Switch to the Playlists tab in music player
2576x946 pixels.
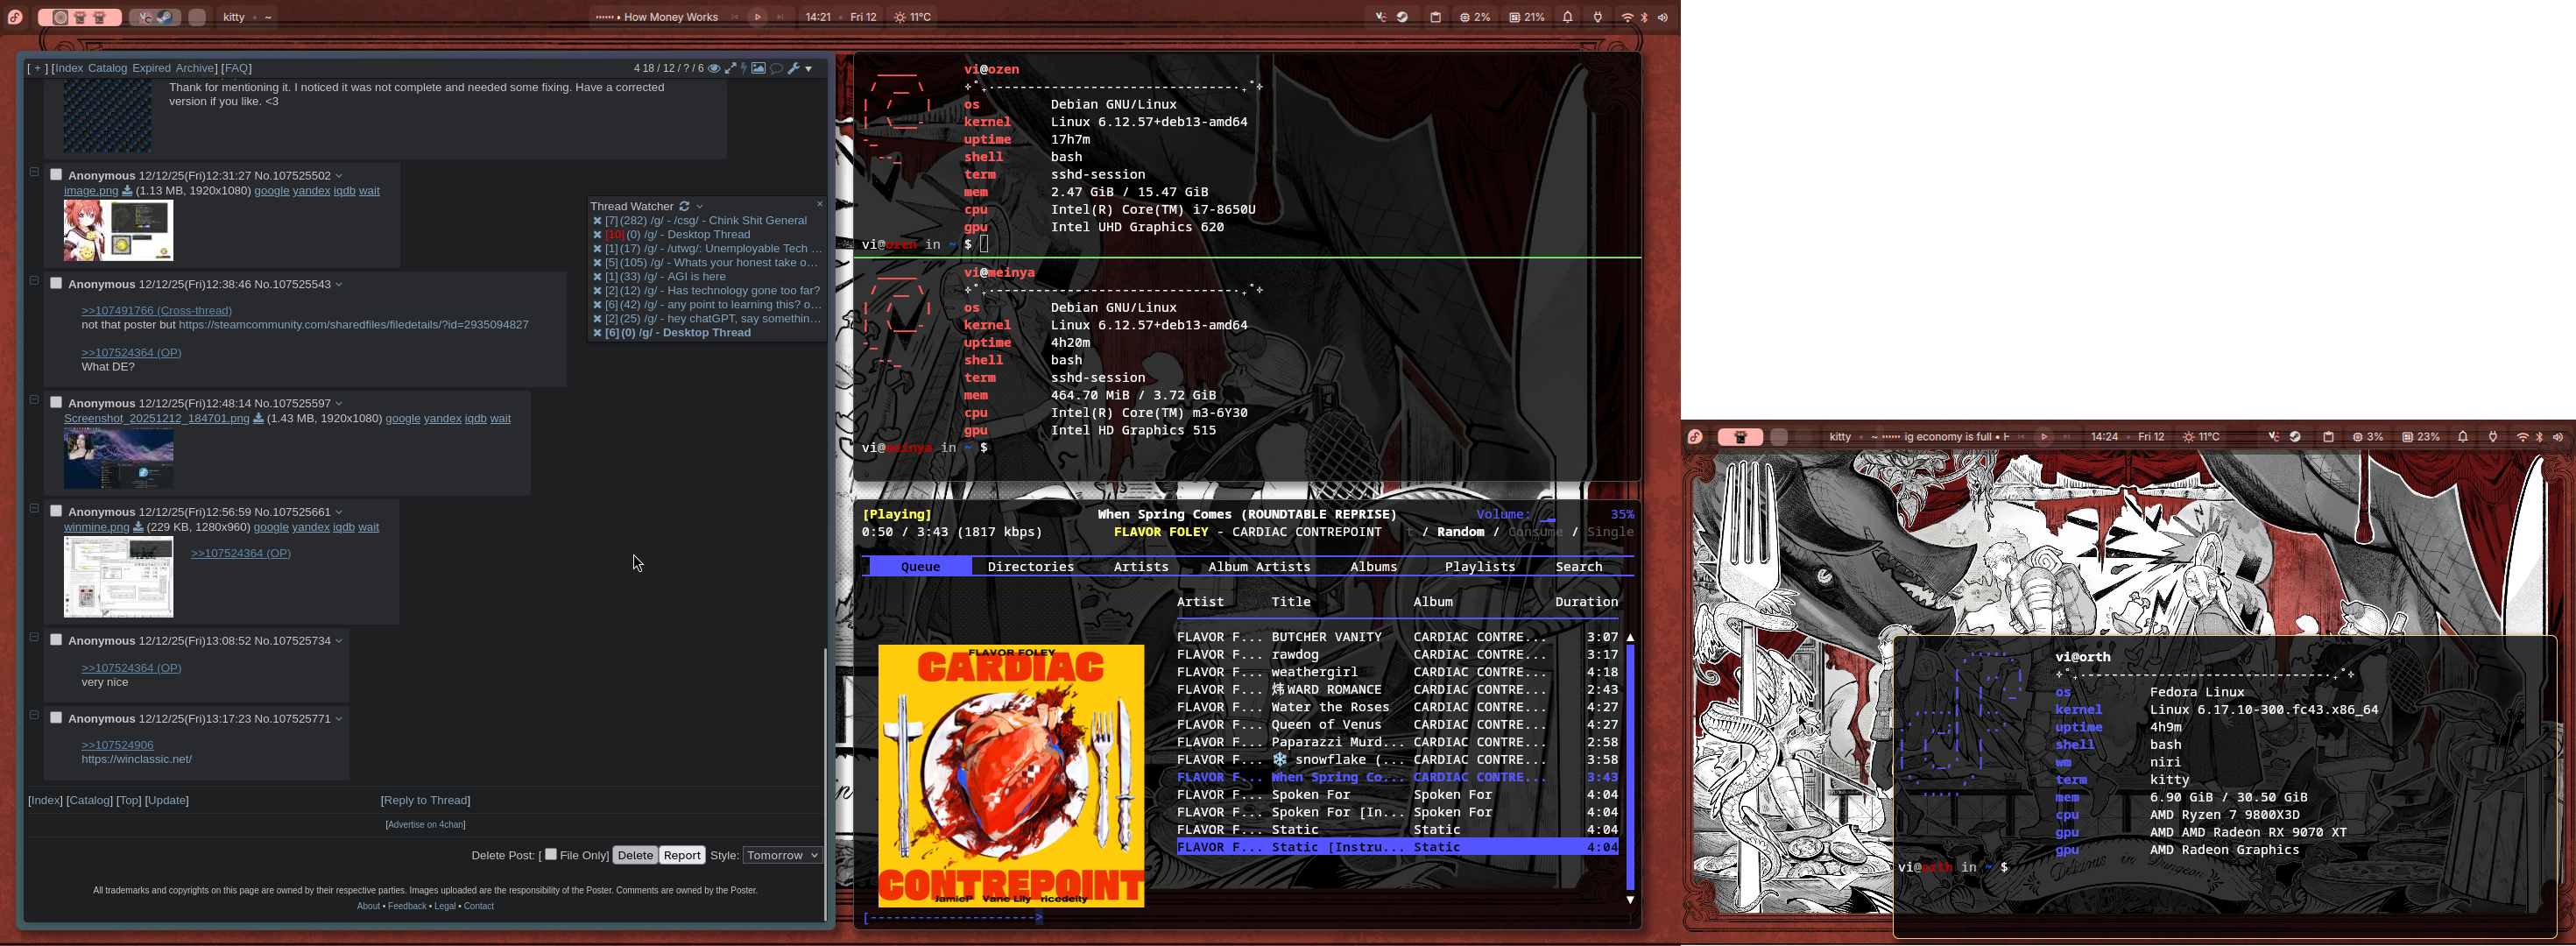1479,566
